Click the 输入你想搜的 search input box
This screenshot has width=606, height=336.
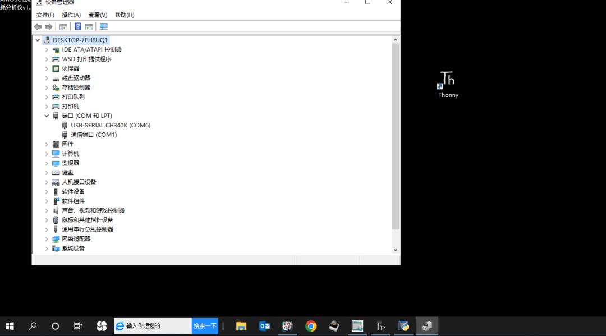157,326
